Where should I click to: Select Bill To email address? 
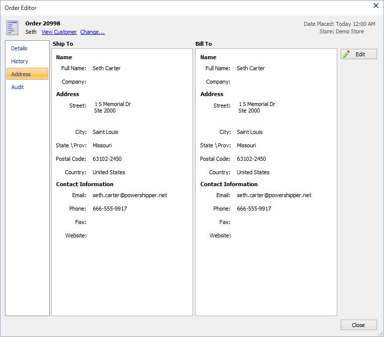point(274,195)
